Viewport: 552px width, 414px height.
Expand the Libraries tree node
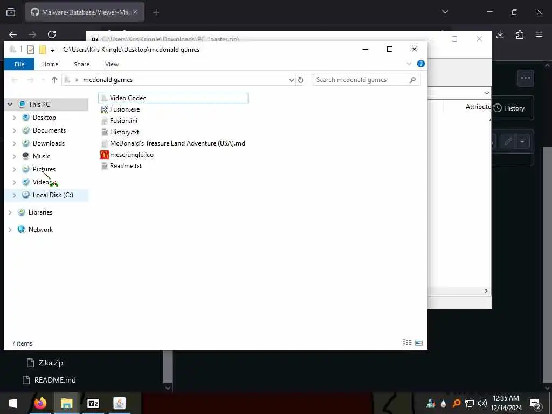(10, 212)
